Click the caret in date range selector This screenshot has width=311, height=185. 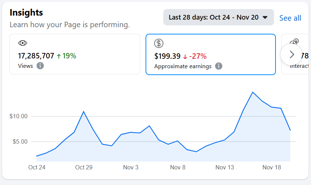pyautogui.click(x=265, y=17)
